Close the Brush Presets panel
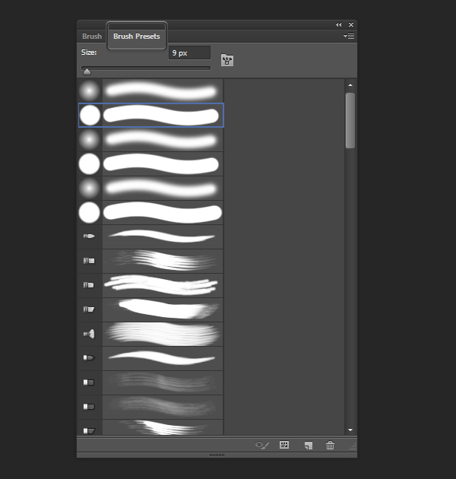This screenshot has height=479, width=456. [x=351, y=25]
